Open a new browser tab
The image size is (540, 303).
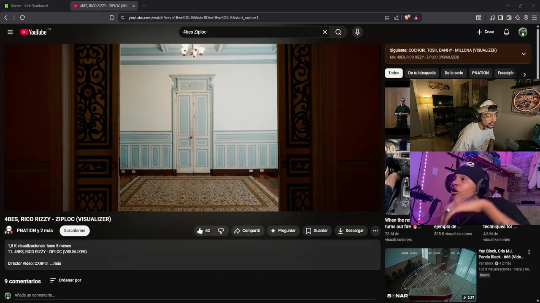tap(144, 6)
